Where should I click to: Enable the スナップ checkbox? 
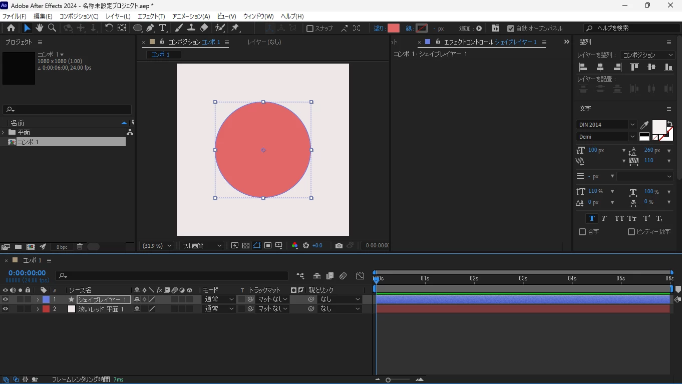pyautogui.click(x=310, y=29)
